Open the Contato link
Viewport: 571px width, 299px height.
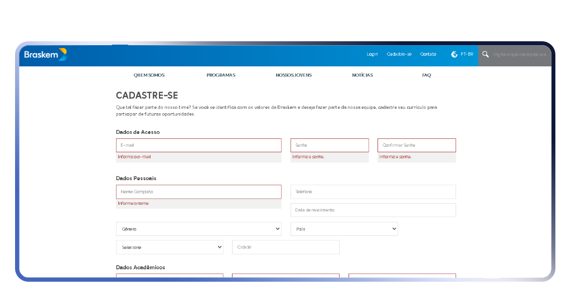point(428,54)
